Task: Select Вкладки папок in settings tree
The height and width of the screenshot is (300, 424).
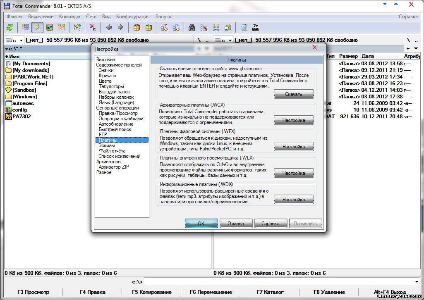Action: [x=115, y=92]
